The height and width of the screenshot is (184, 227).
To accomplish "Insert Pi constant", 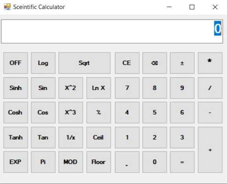I will pyautogui.click(x=43, y=162).
